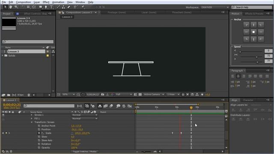Click Lesson 3 breadcrumb in viewer
The image size is (274, 154).
point(67,17)
